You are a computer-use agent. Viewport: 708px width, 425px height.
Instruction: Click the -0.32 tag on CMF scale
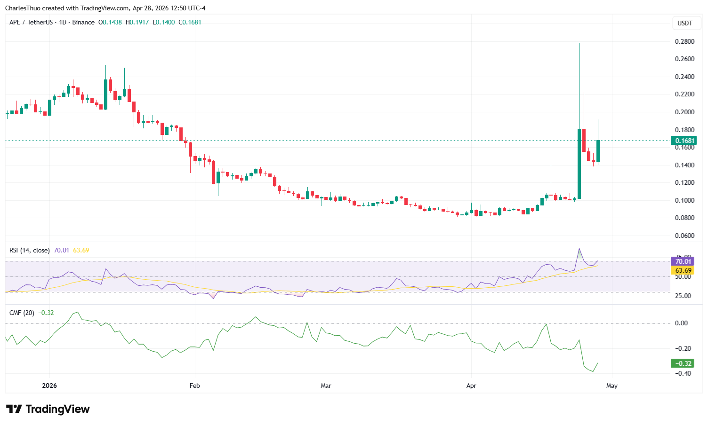[x=682, y=363]
